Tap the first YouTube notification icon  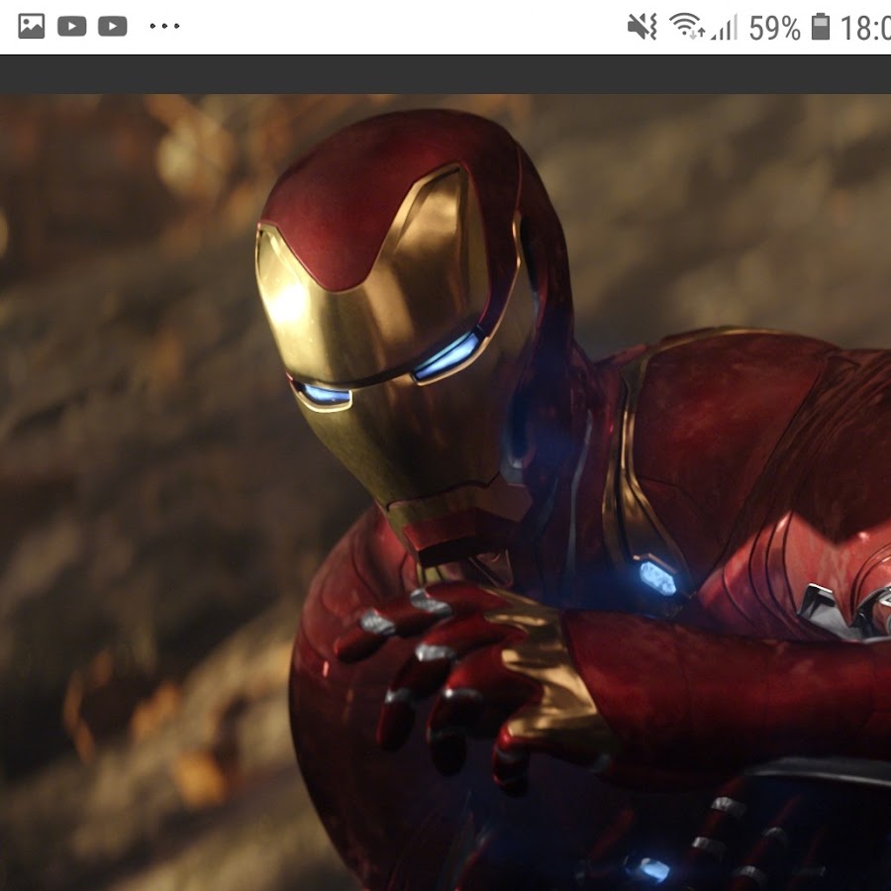pos(72,27)
